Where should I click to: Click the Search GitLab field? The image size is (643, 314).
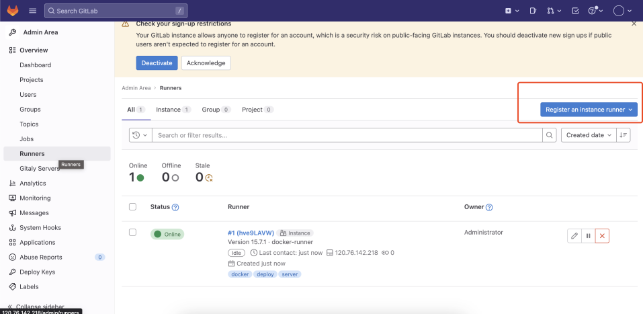(x=116, y=11)
